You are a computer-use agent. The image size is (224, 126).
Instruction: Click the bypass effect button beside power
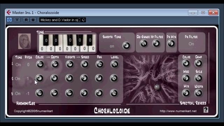point(17,20)
